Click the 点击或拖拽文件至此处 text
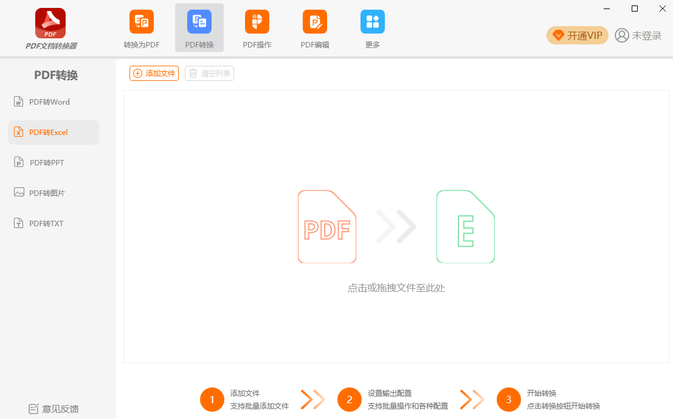The image size is (673, 419). (x=396, y=288)
